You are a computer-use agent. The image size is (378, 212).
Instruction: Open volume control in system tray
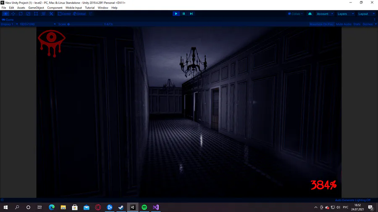coord(339,207)
